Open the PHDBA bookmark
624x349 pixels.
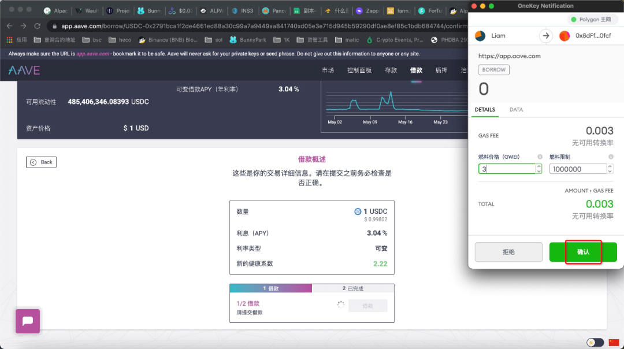pyautogui.click(x=449, y=40)
